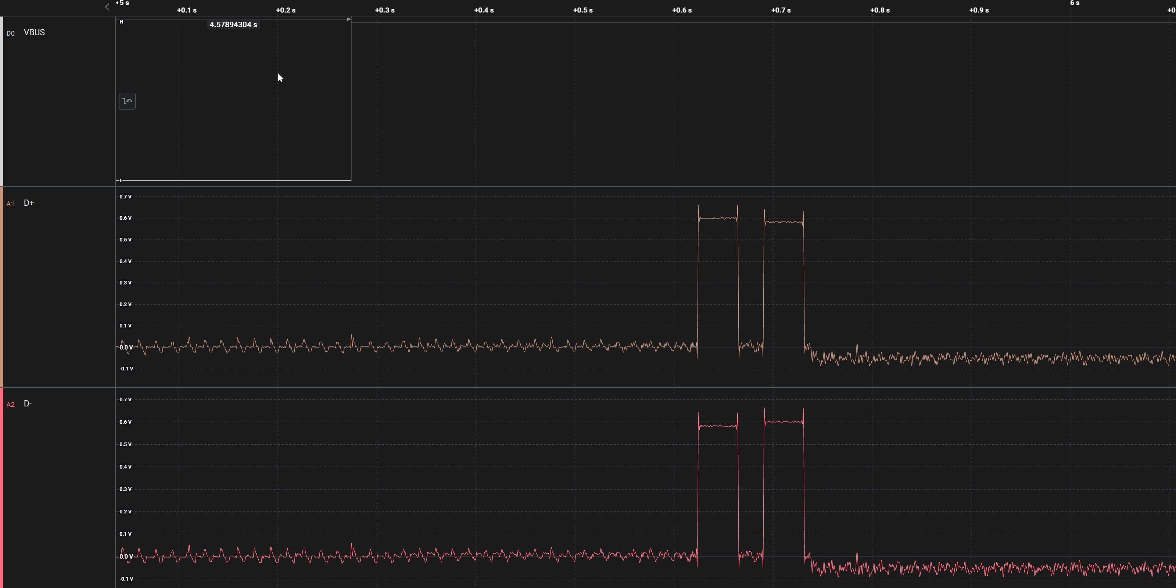Toggle the D- channel by clicking its label
Image resolution: width=1176 pixels, height=588 pixels.
point(28,404)
